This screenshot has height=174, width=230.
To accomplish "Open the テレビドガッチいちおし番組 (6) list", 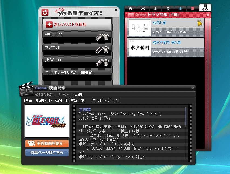I will tap(77, 75).
